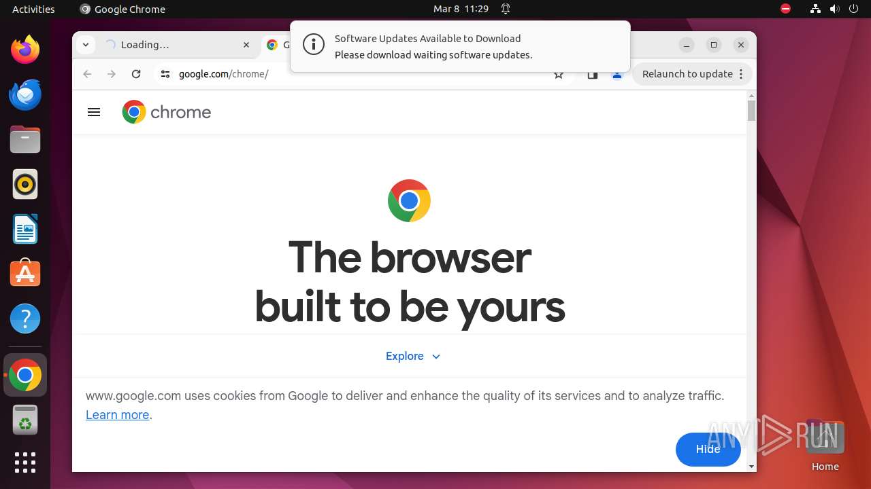Reload the current page

pyautogui.click(x=136, y=74)
